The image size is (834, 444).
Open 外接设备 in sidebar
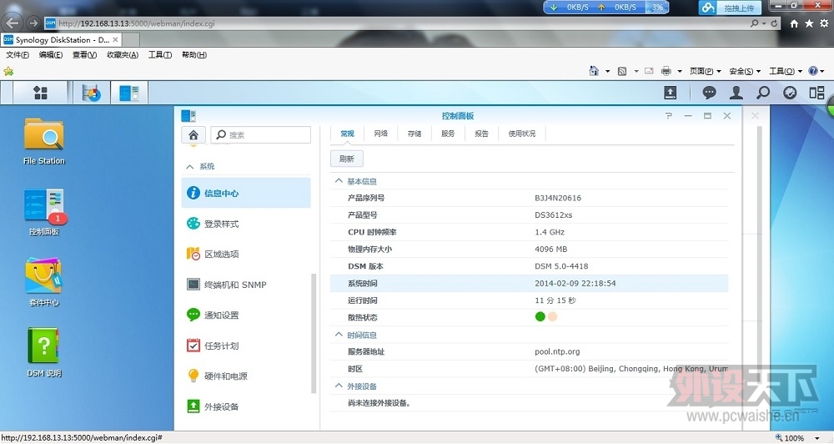point(246,406)
